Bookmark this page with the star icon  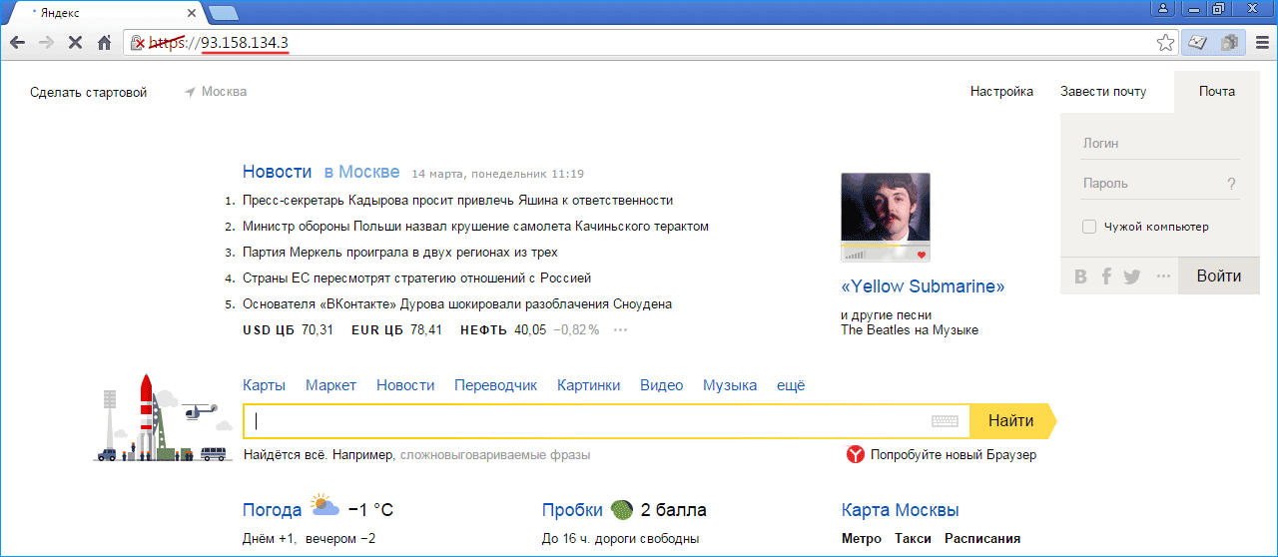(1164, 43)
